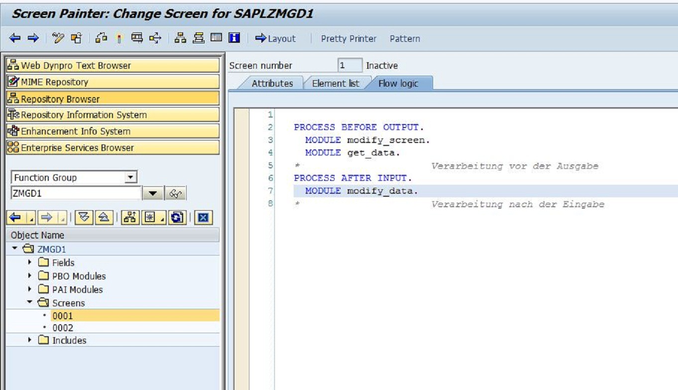This screenshot has width=678, height=390.
Task: Click the MODULE modify_data line
Action: [x=361, y=191]
